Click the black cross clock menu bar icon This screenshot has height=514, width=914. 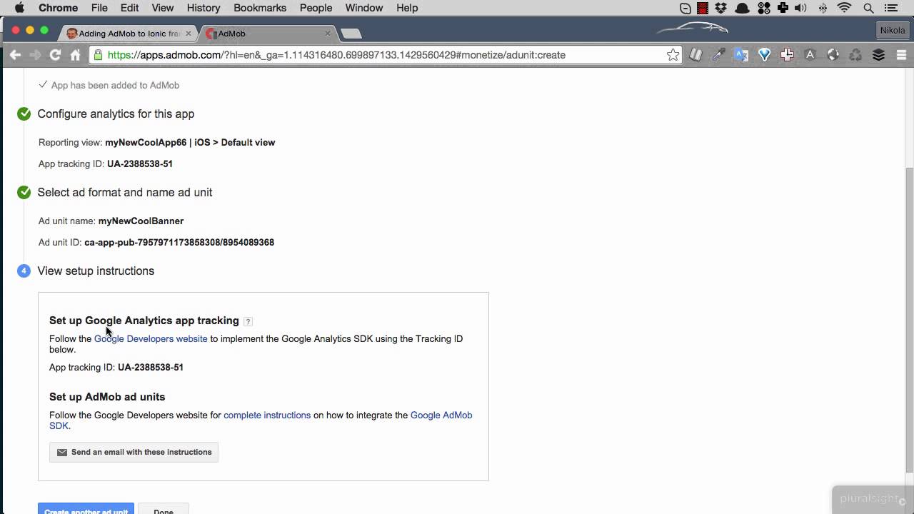[x=783, y=8]
